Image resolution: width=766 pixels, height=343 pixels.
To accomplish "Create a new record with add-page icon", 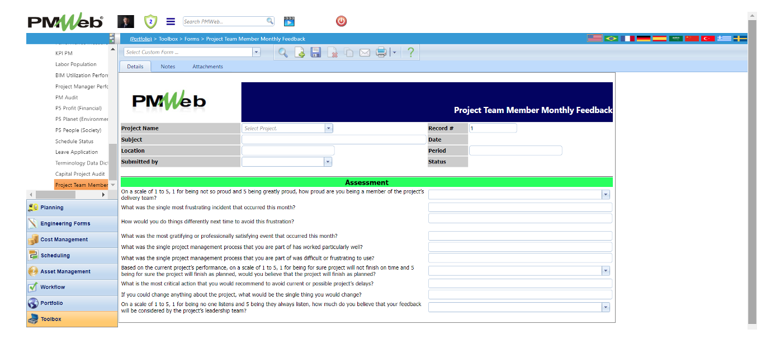I will (x=300, y=53).
